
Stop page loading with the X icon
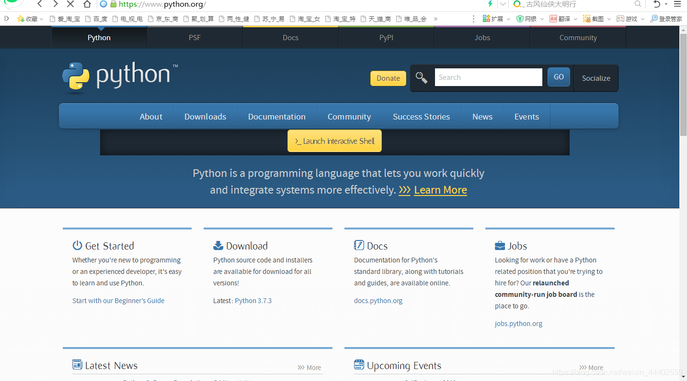coord(70,4)
